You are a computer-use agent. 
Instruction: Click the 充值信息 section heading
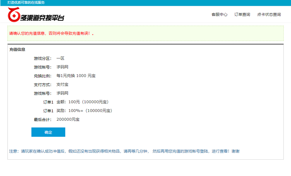click(17, 49)
